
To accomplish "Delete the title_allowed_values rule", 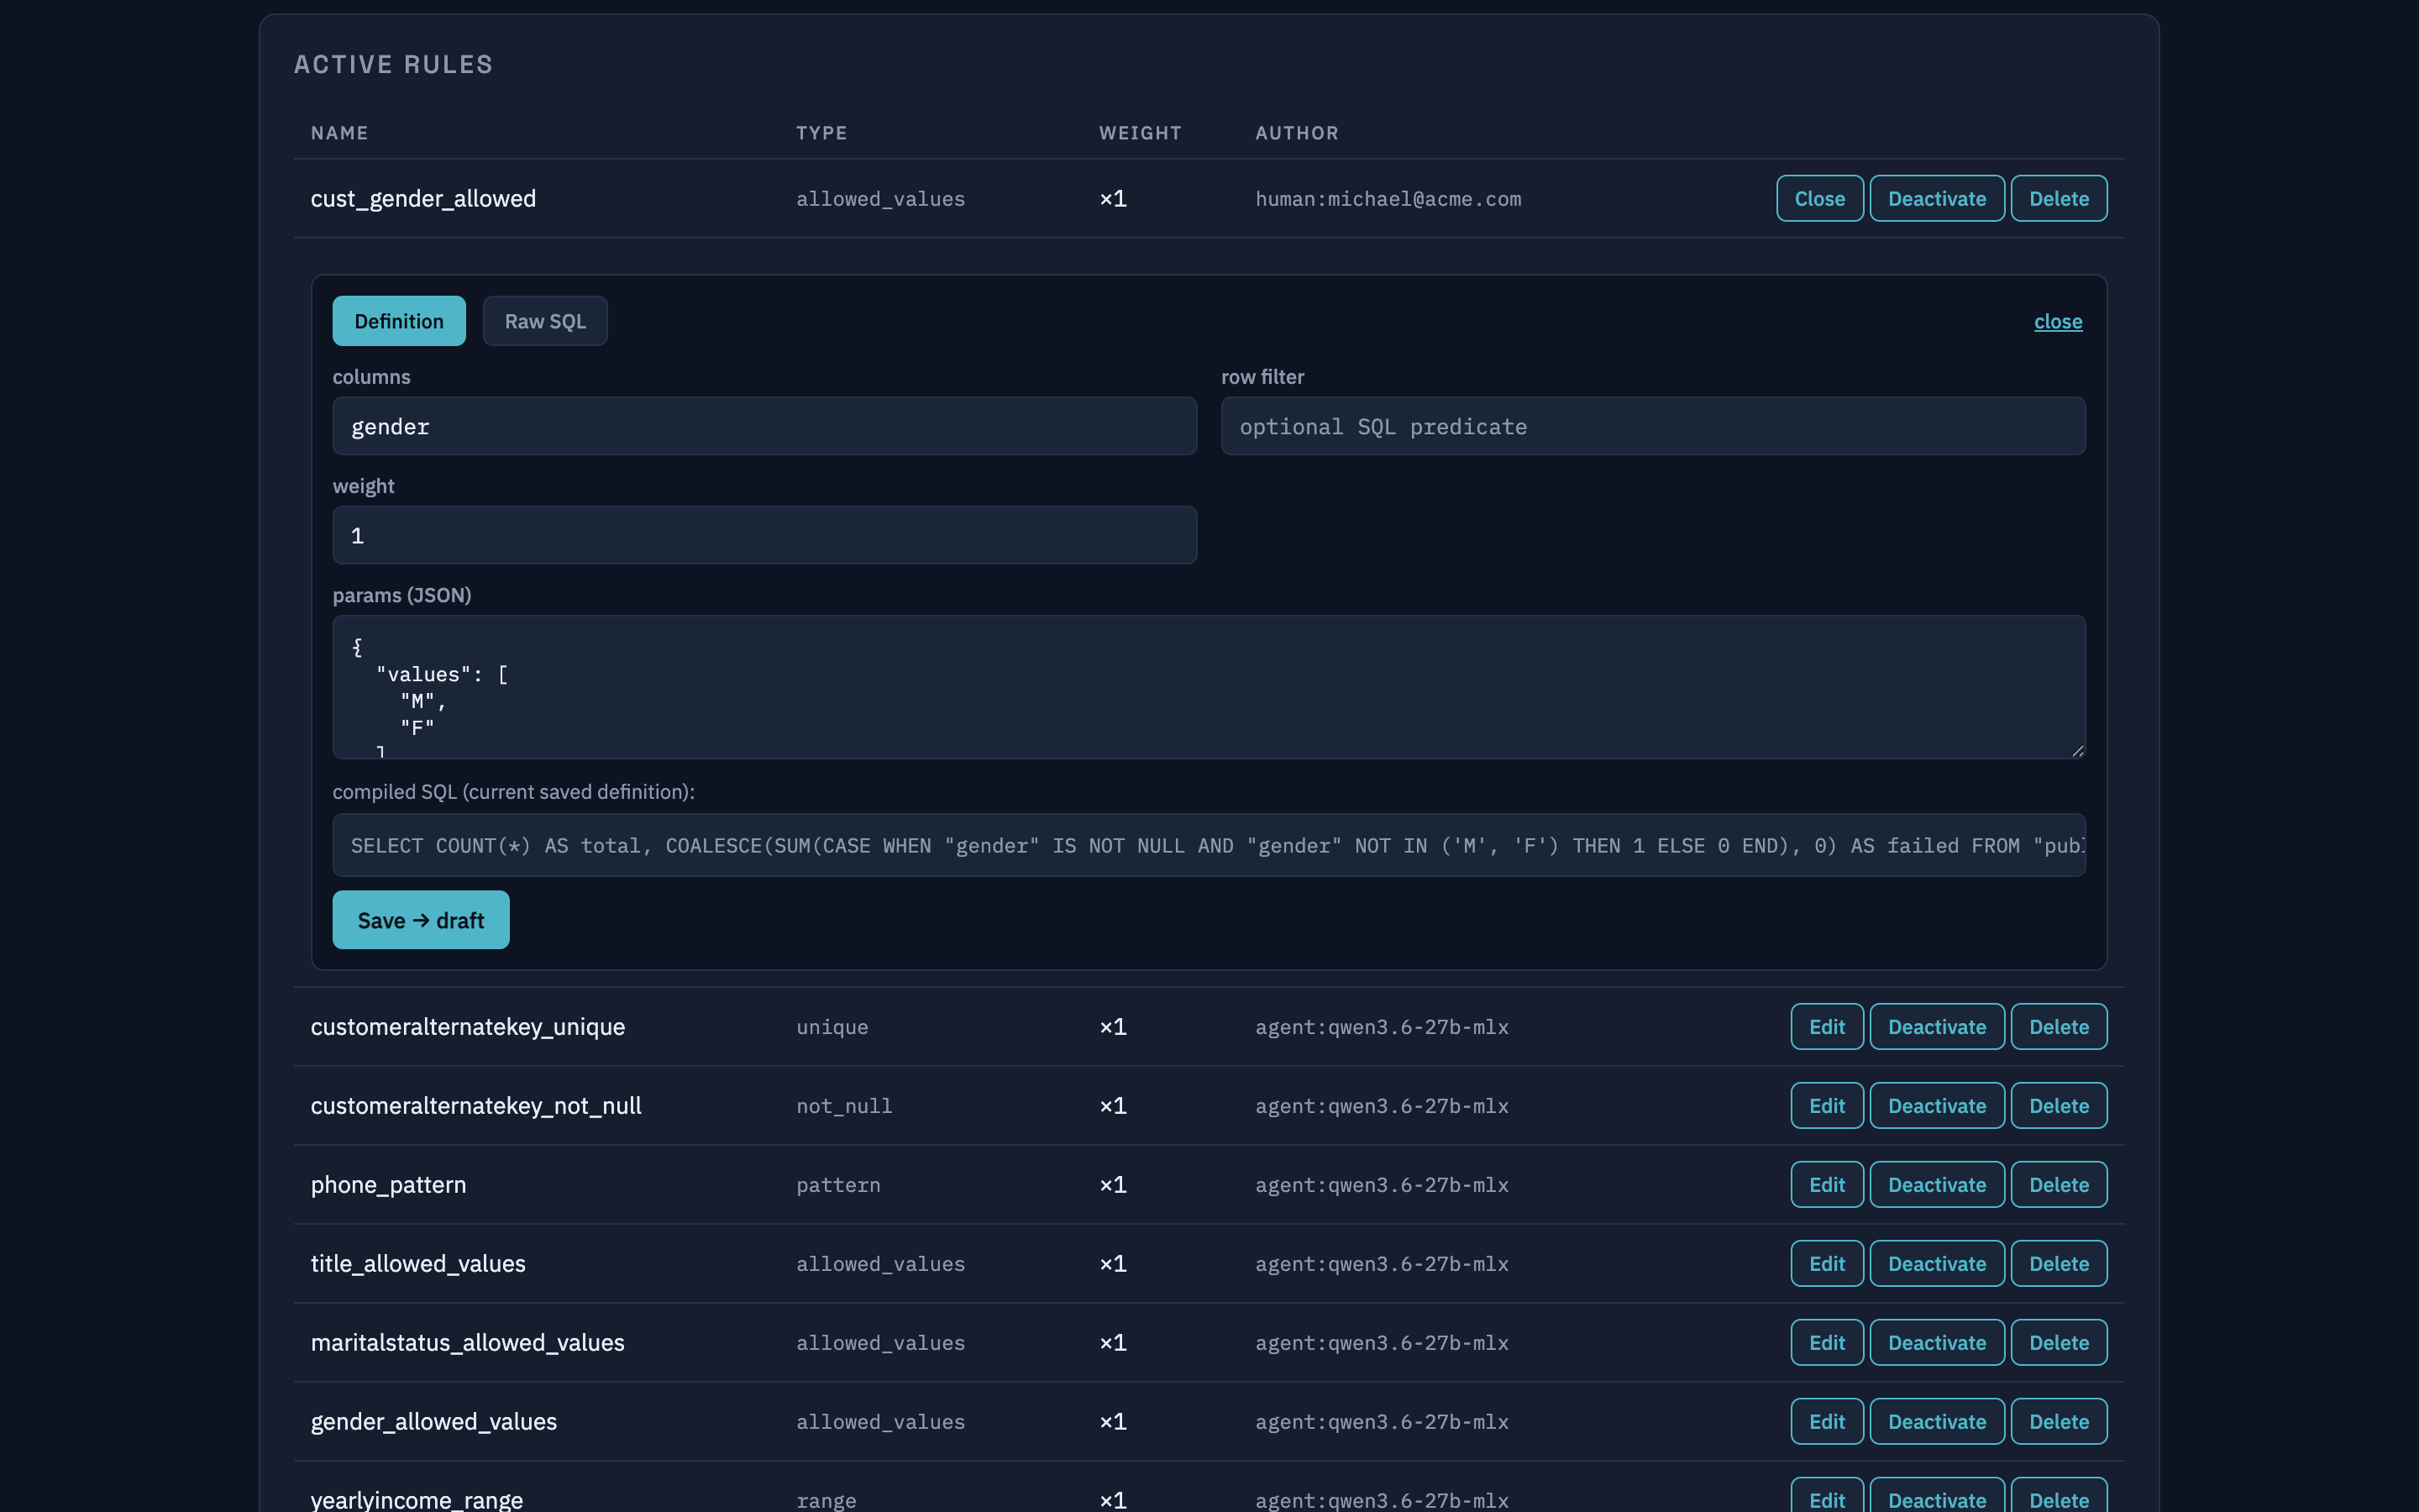I will click(x=2060, y=1263).
